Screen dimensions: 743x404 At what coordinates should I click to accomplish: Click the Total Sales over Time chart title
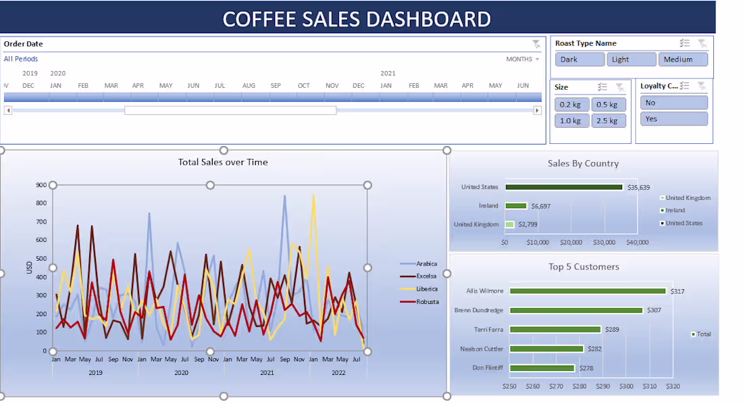tap(223, 162)
